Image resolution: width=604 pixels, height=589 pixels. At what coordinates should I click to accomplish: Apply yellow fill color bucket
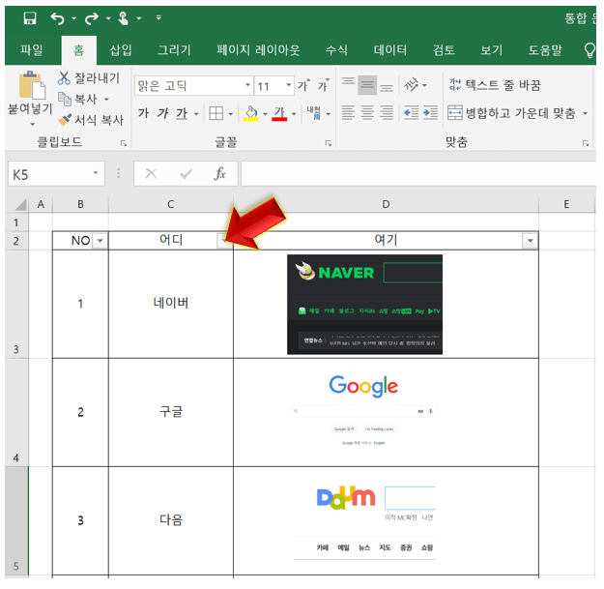click(x=251, y=113)
